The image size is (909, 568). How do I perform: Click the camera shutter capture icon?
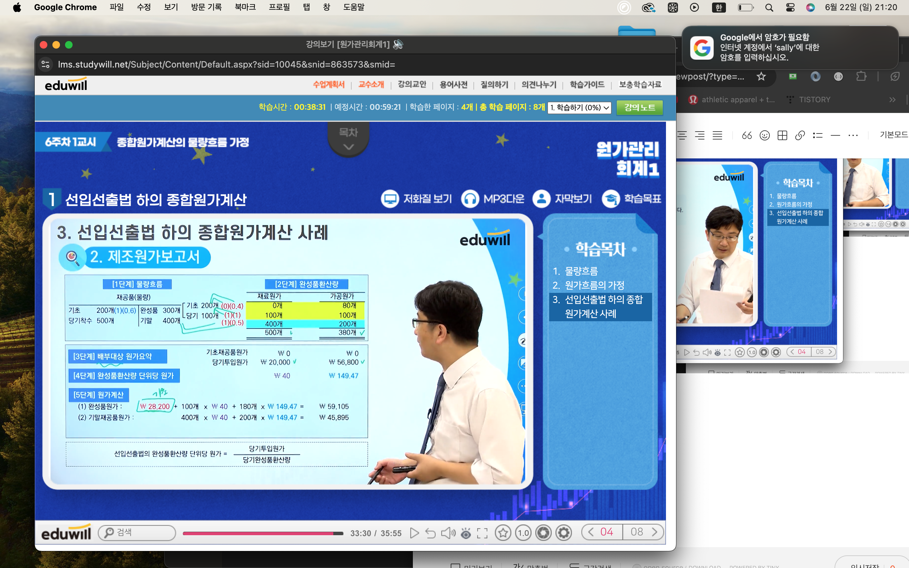543,533
